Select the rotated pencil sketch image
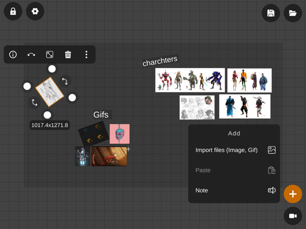 pos(49,92)
